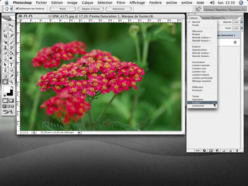Image resolution: width=248 pixels, height=186 pixels.
Task: Click the foreground color swatch
Action: 6,89
